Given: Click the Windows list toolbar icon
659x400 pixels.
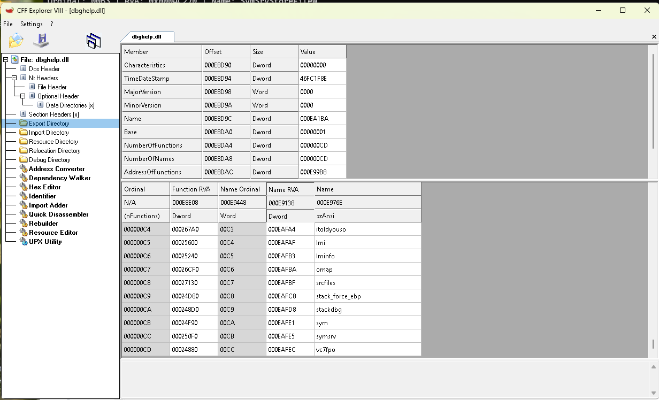Looking at the screenshot, I should click(94, 41).
